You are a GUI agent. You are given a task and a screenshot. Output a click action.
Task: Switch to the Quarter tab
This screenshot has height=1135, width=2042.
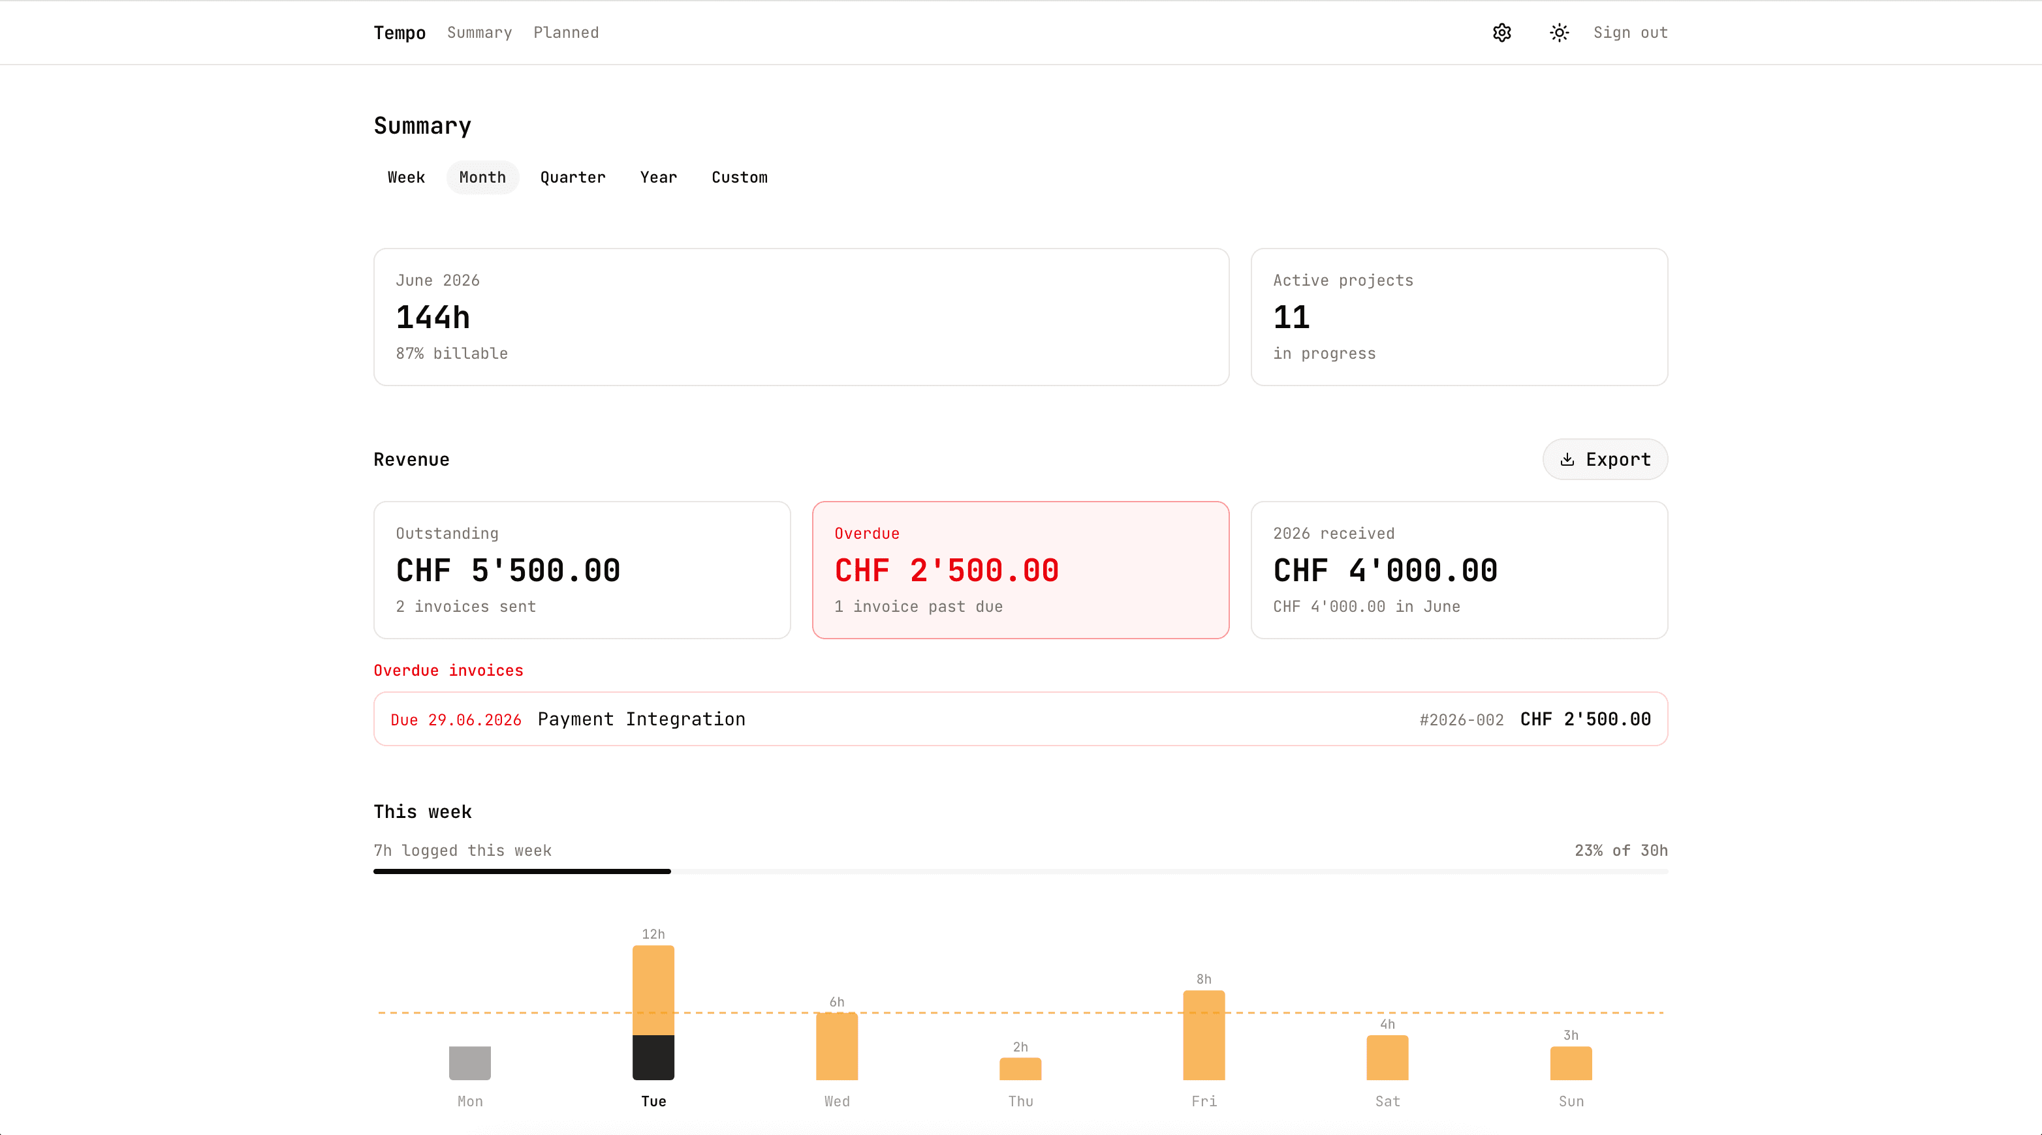[x=573, y=177]
